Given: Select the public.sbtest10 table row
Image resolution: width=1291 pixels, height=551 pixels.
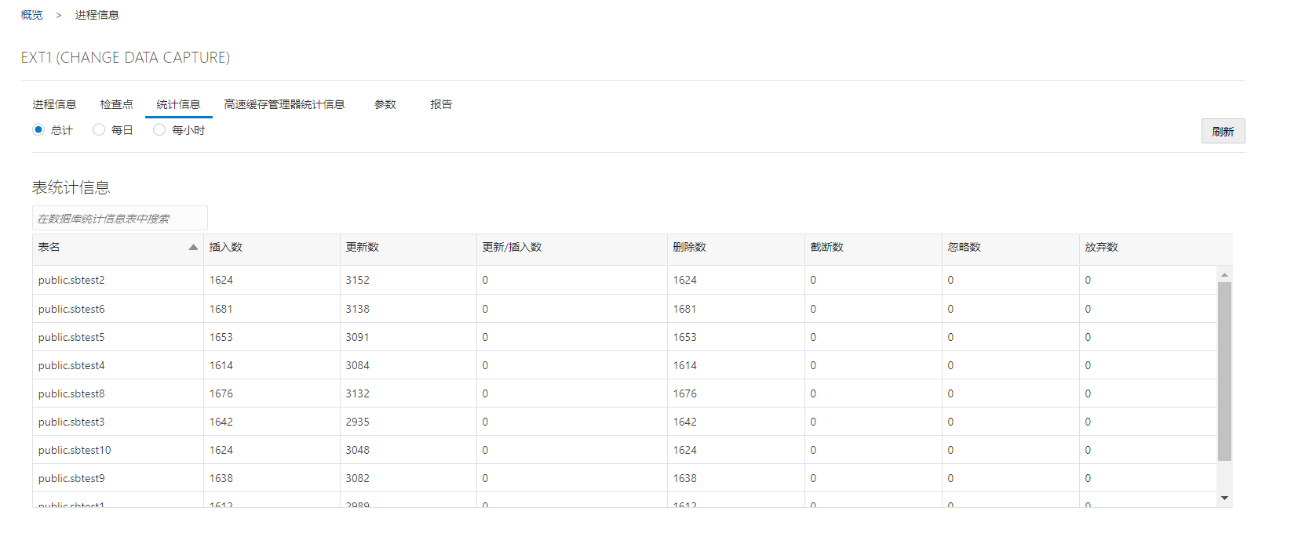Looking at the screenshot, I should click(x=75, y=451).
